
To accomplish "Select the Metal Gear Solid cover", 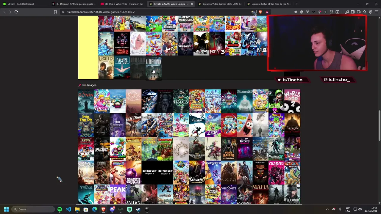I will coord(292,194).
